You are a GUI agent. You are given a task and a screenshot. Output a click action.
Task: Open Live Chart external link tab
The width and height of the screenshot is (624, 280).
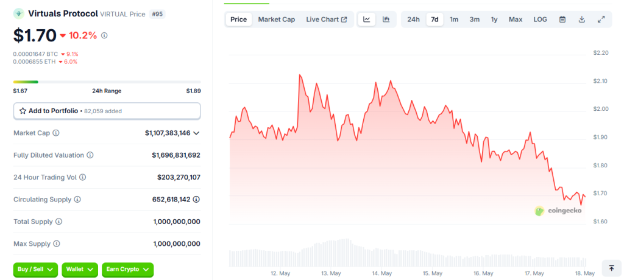click(327, 19)
